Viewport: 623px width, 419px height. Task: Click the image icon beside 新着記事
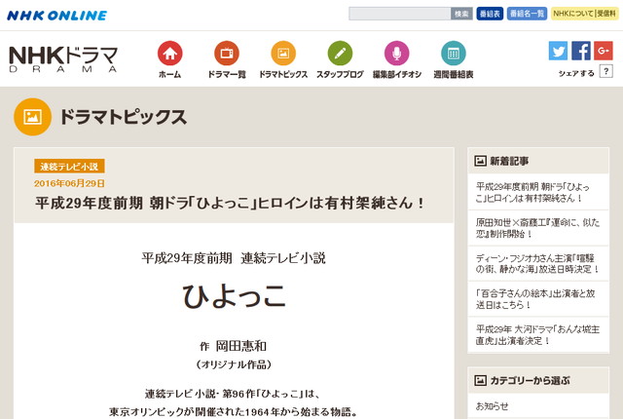pos(480,161)
